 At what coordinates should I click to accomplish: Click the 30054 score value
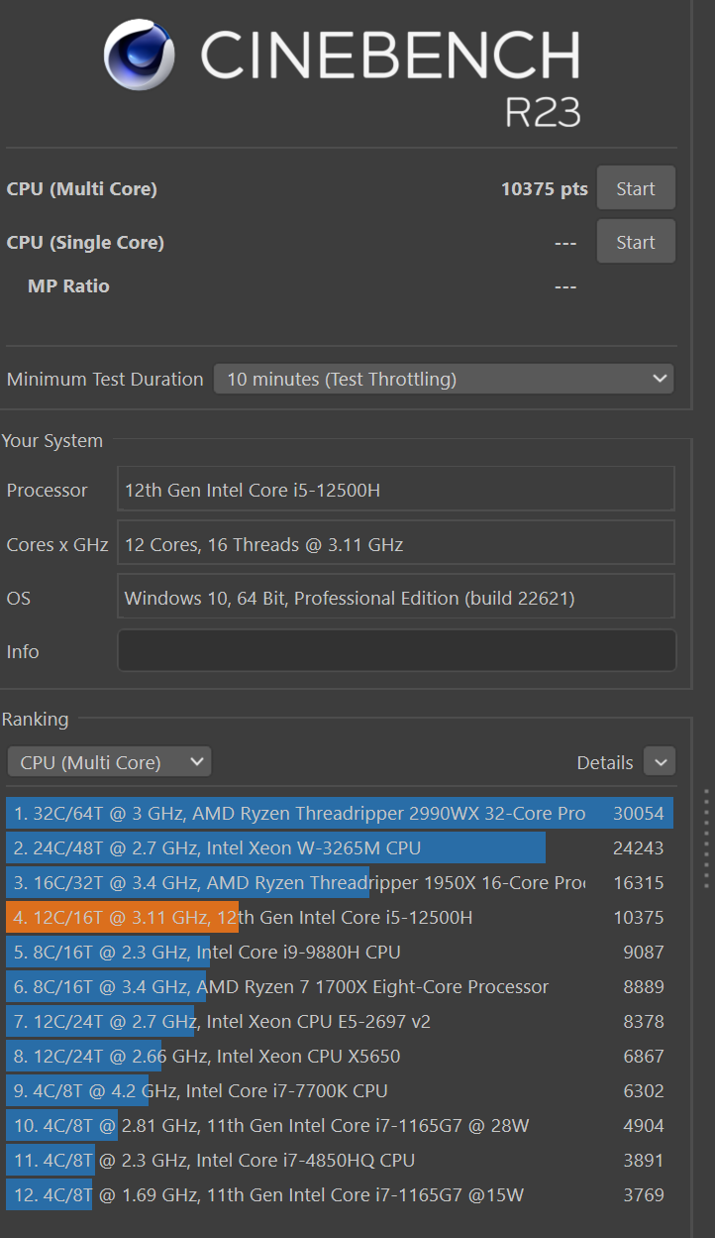639,813
